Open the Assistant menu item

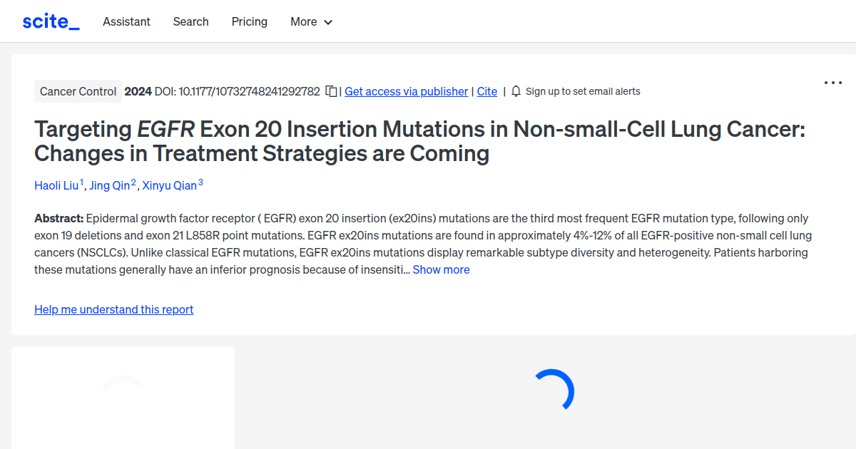pyautogui.click(x=126, y=21)
